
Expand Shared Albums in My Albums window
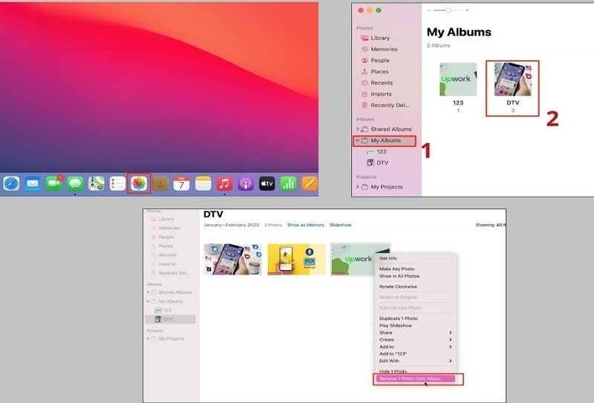(357, 129)
